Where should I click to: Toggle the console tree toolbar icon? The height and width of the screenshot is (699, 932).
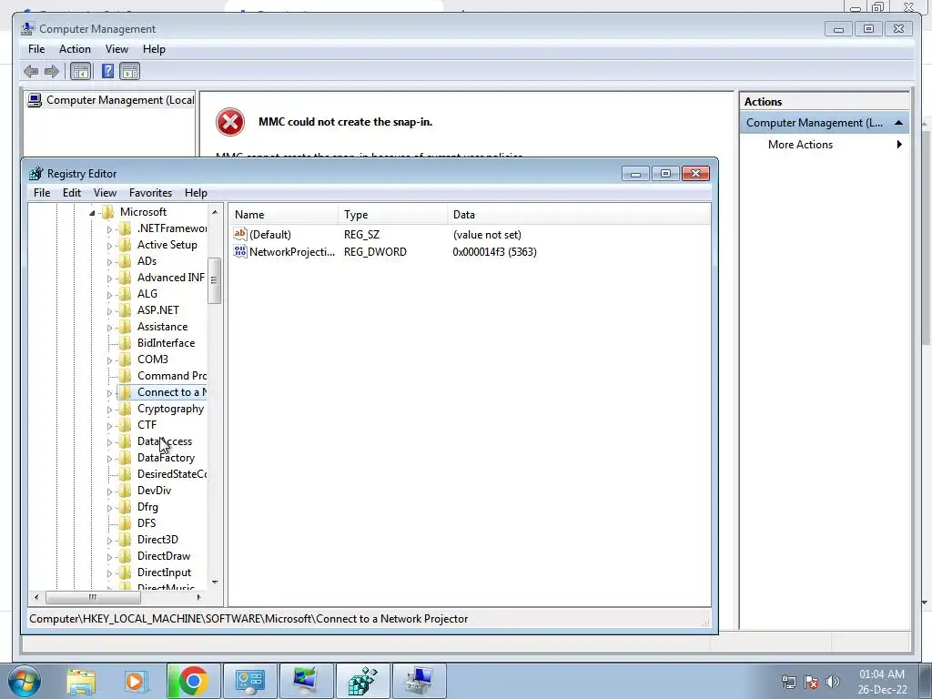point(80,72)
